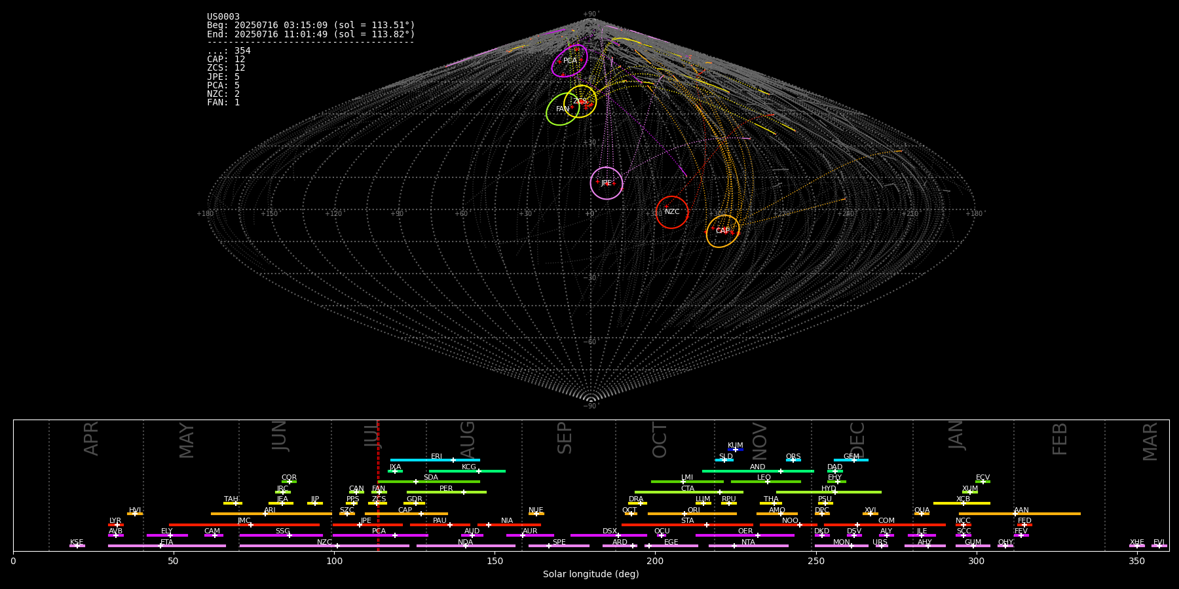The height and width of the screenshot is (589, 1179).
Task: Click the JMC red shower bar
Action: 244,524
